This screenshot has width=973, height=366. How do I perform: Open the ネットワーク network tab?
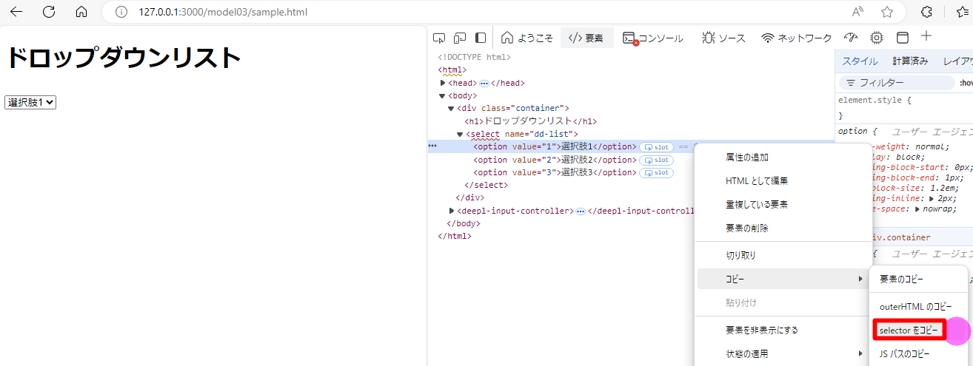pyautogui.click(x=796, y=38)
